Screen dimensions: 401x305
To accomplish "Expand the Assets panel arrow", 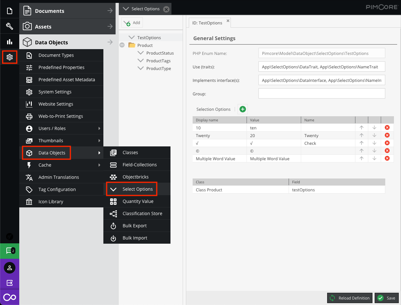I will (x=110, y=27).
